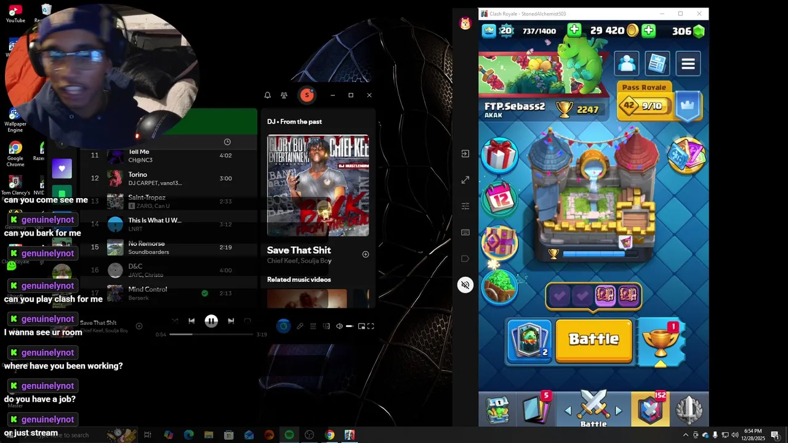788x443 pixels.
Task: Open the purple lucky chest icon
Action: coord(499,243)
